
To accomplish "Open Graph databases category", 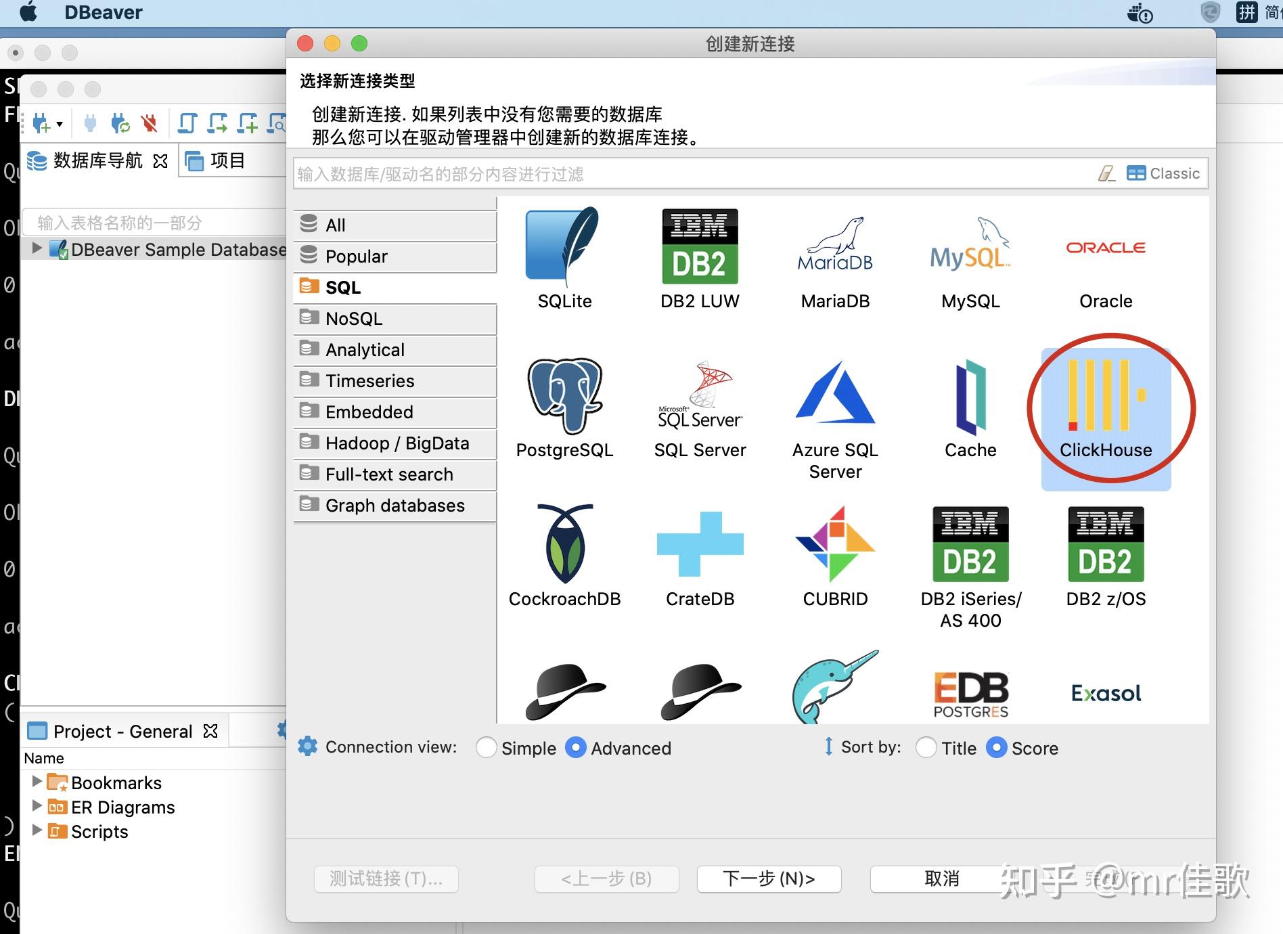I will pos(395,505).
